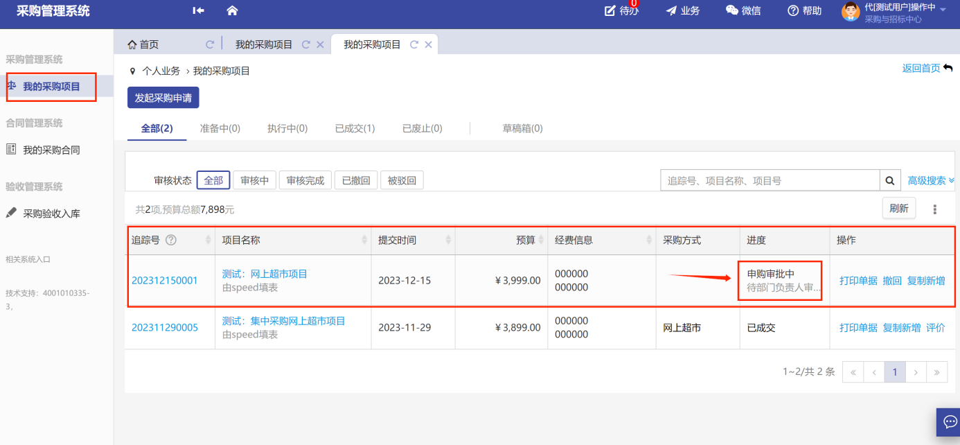Click the 发起采购申请 button
This screenshot has height=445, width=960.
pyautogui.click(x=163, y=98)
